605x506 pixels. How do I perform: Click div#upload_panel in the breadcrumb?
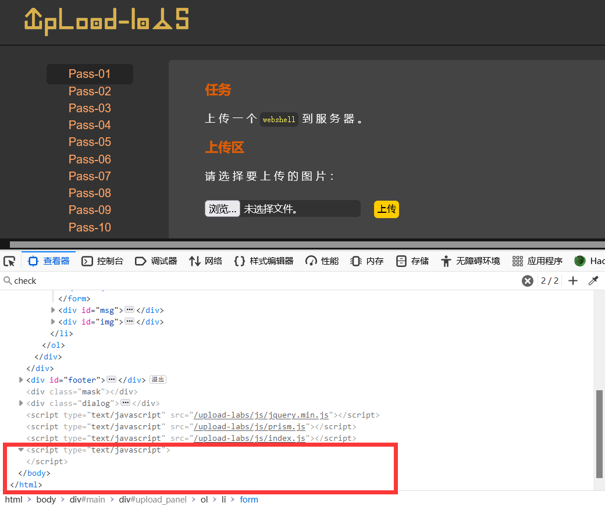click(x=153, y=500)
